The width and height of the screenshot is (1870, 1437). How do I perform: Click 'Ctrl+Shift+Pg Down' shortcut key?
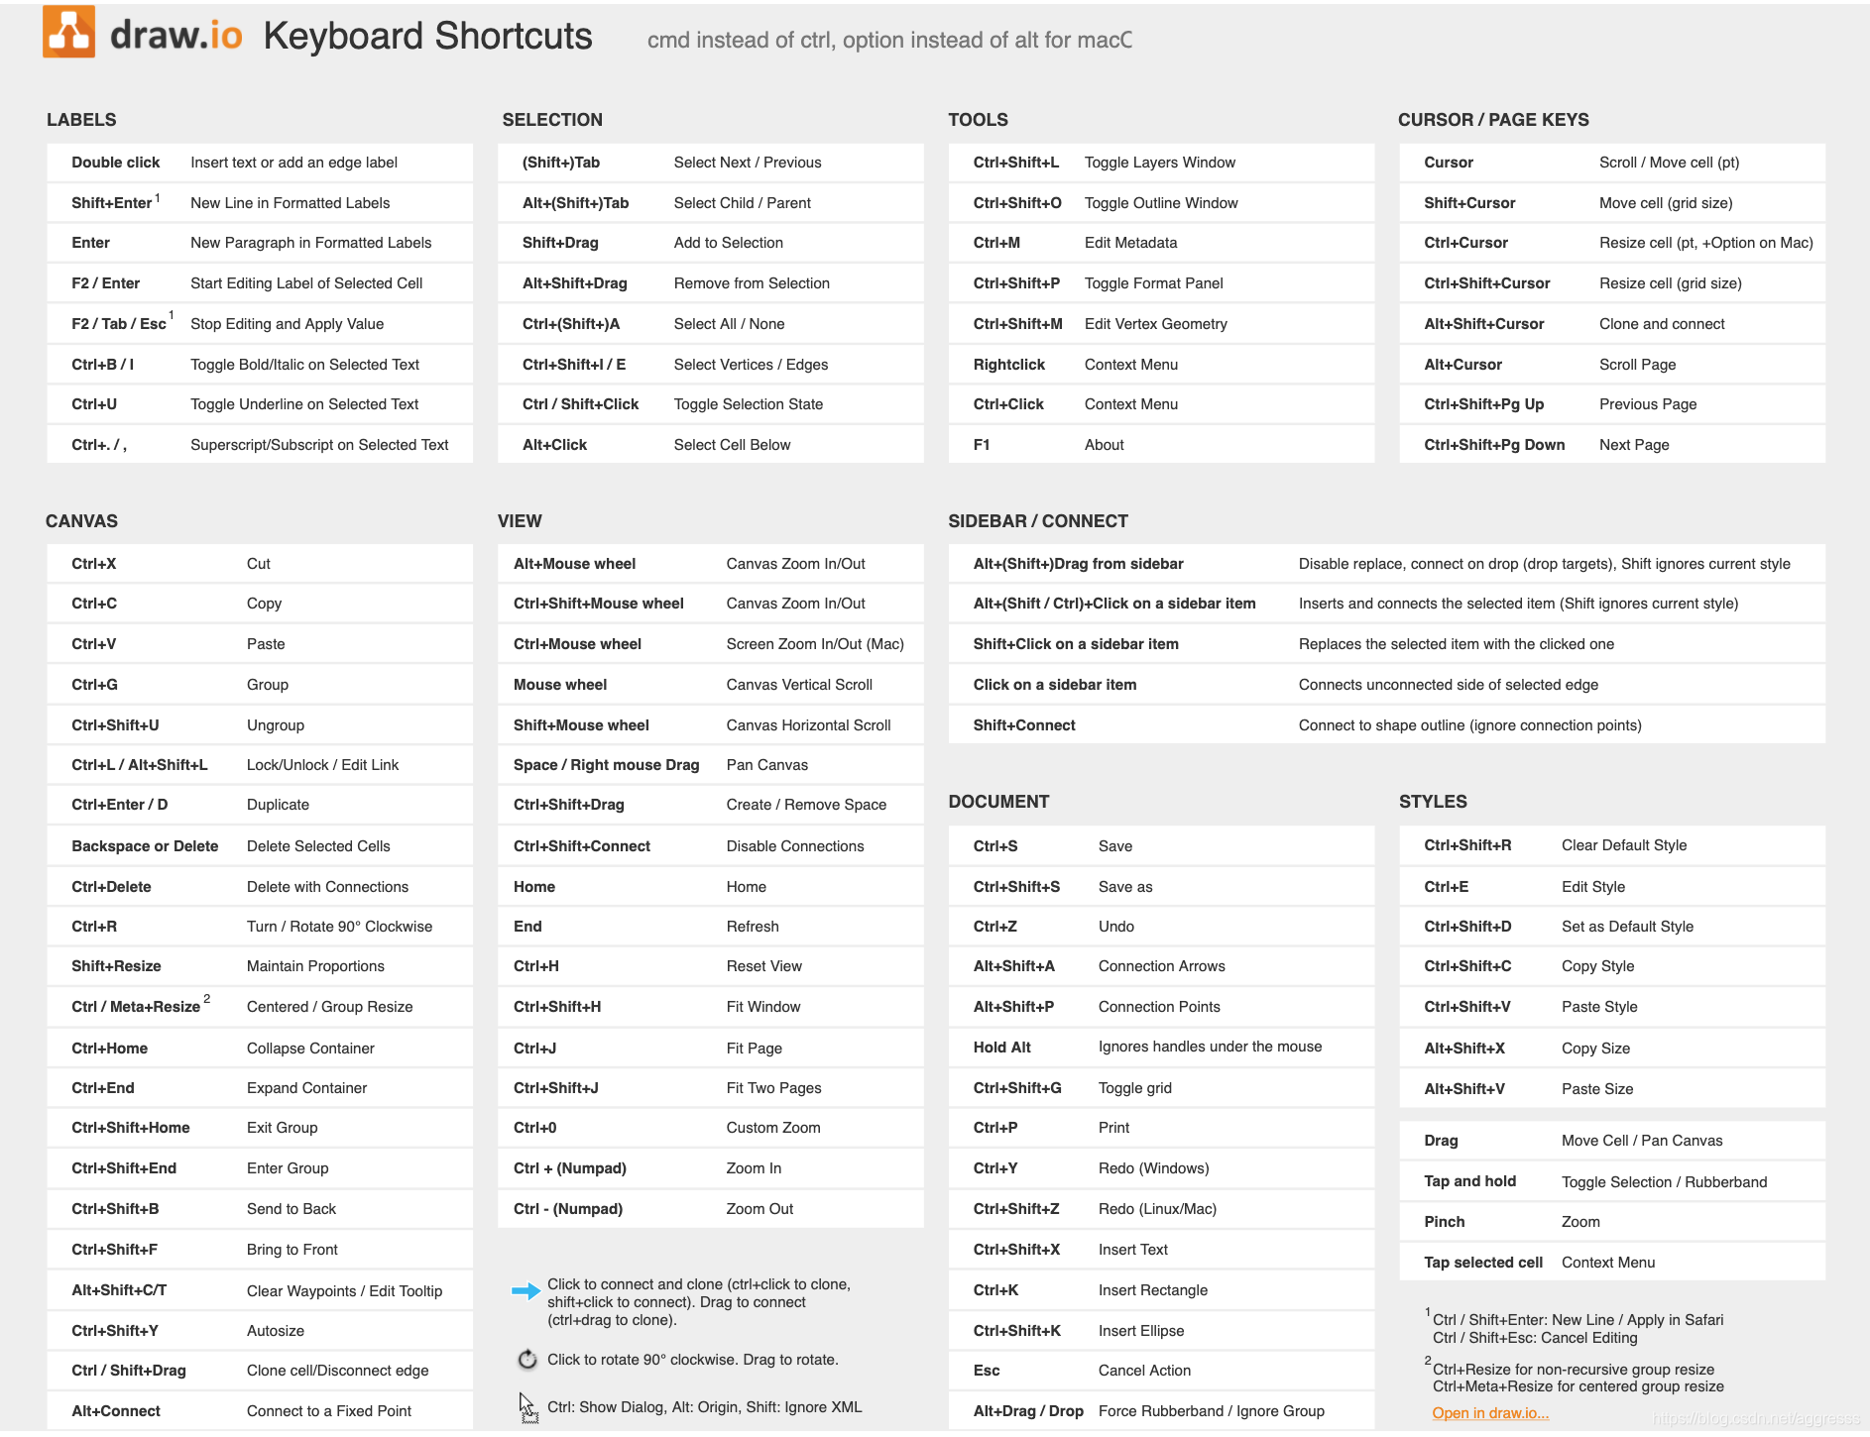[1494, 445]
